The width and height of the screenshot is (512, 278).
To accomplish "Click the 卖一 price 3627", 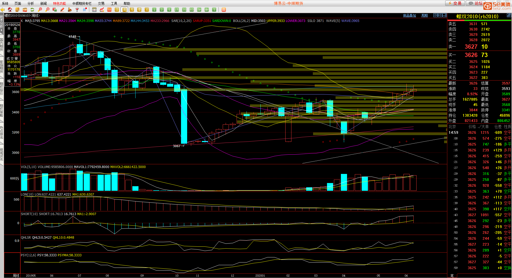I will coord(471,47).
